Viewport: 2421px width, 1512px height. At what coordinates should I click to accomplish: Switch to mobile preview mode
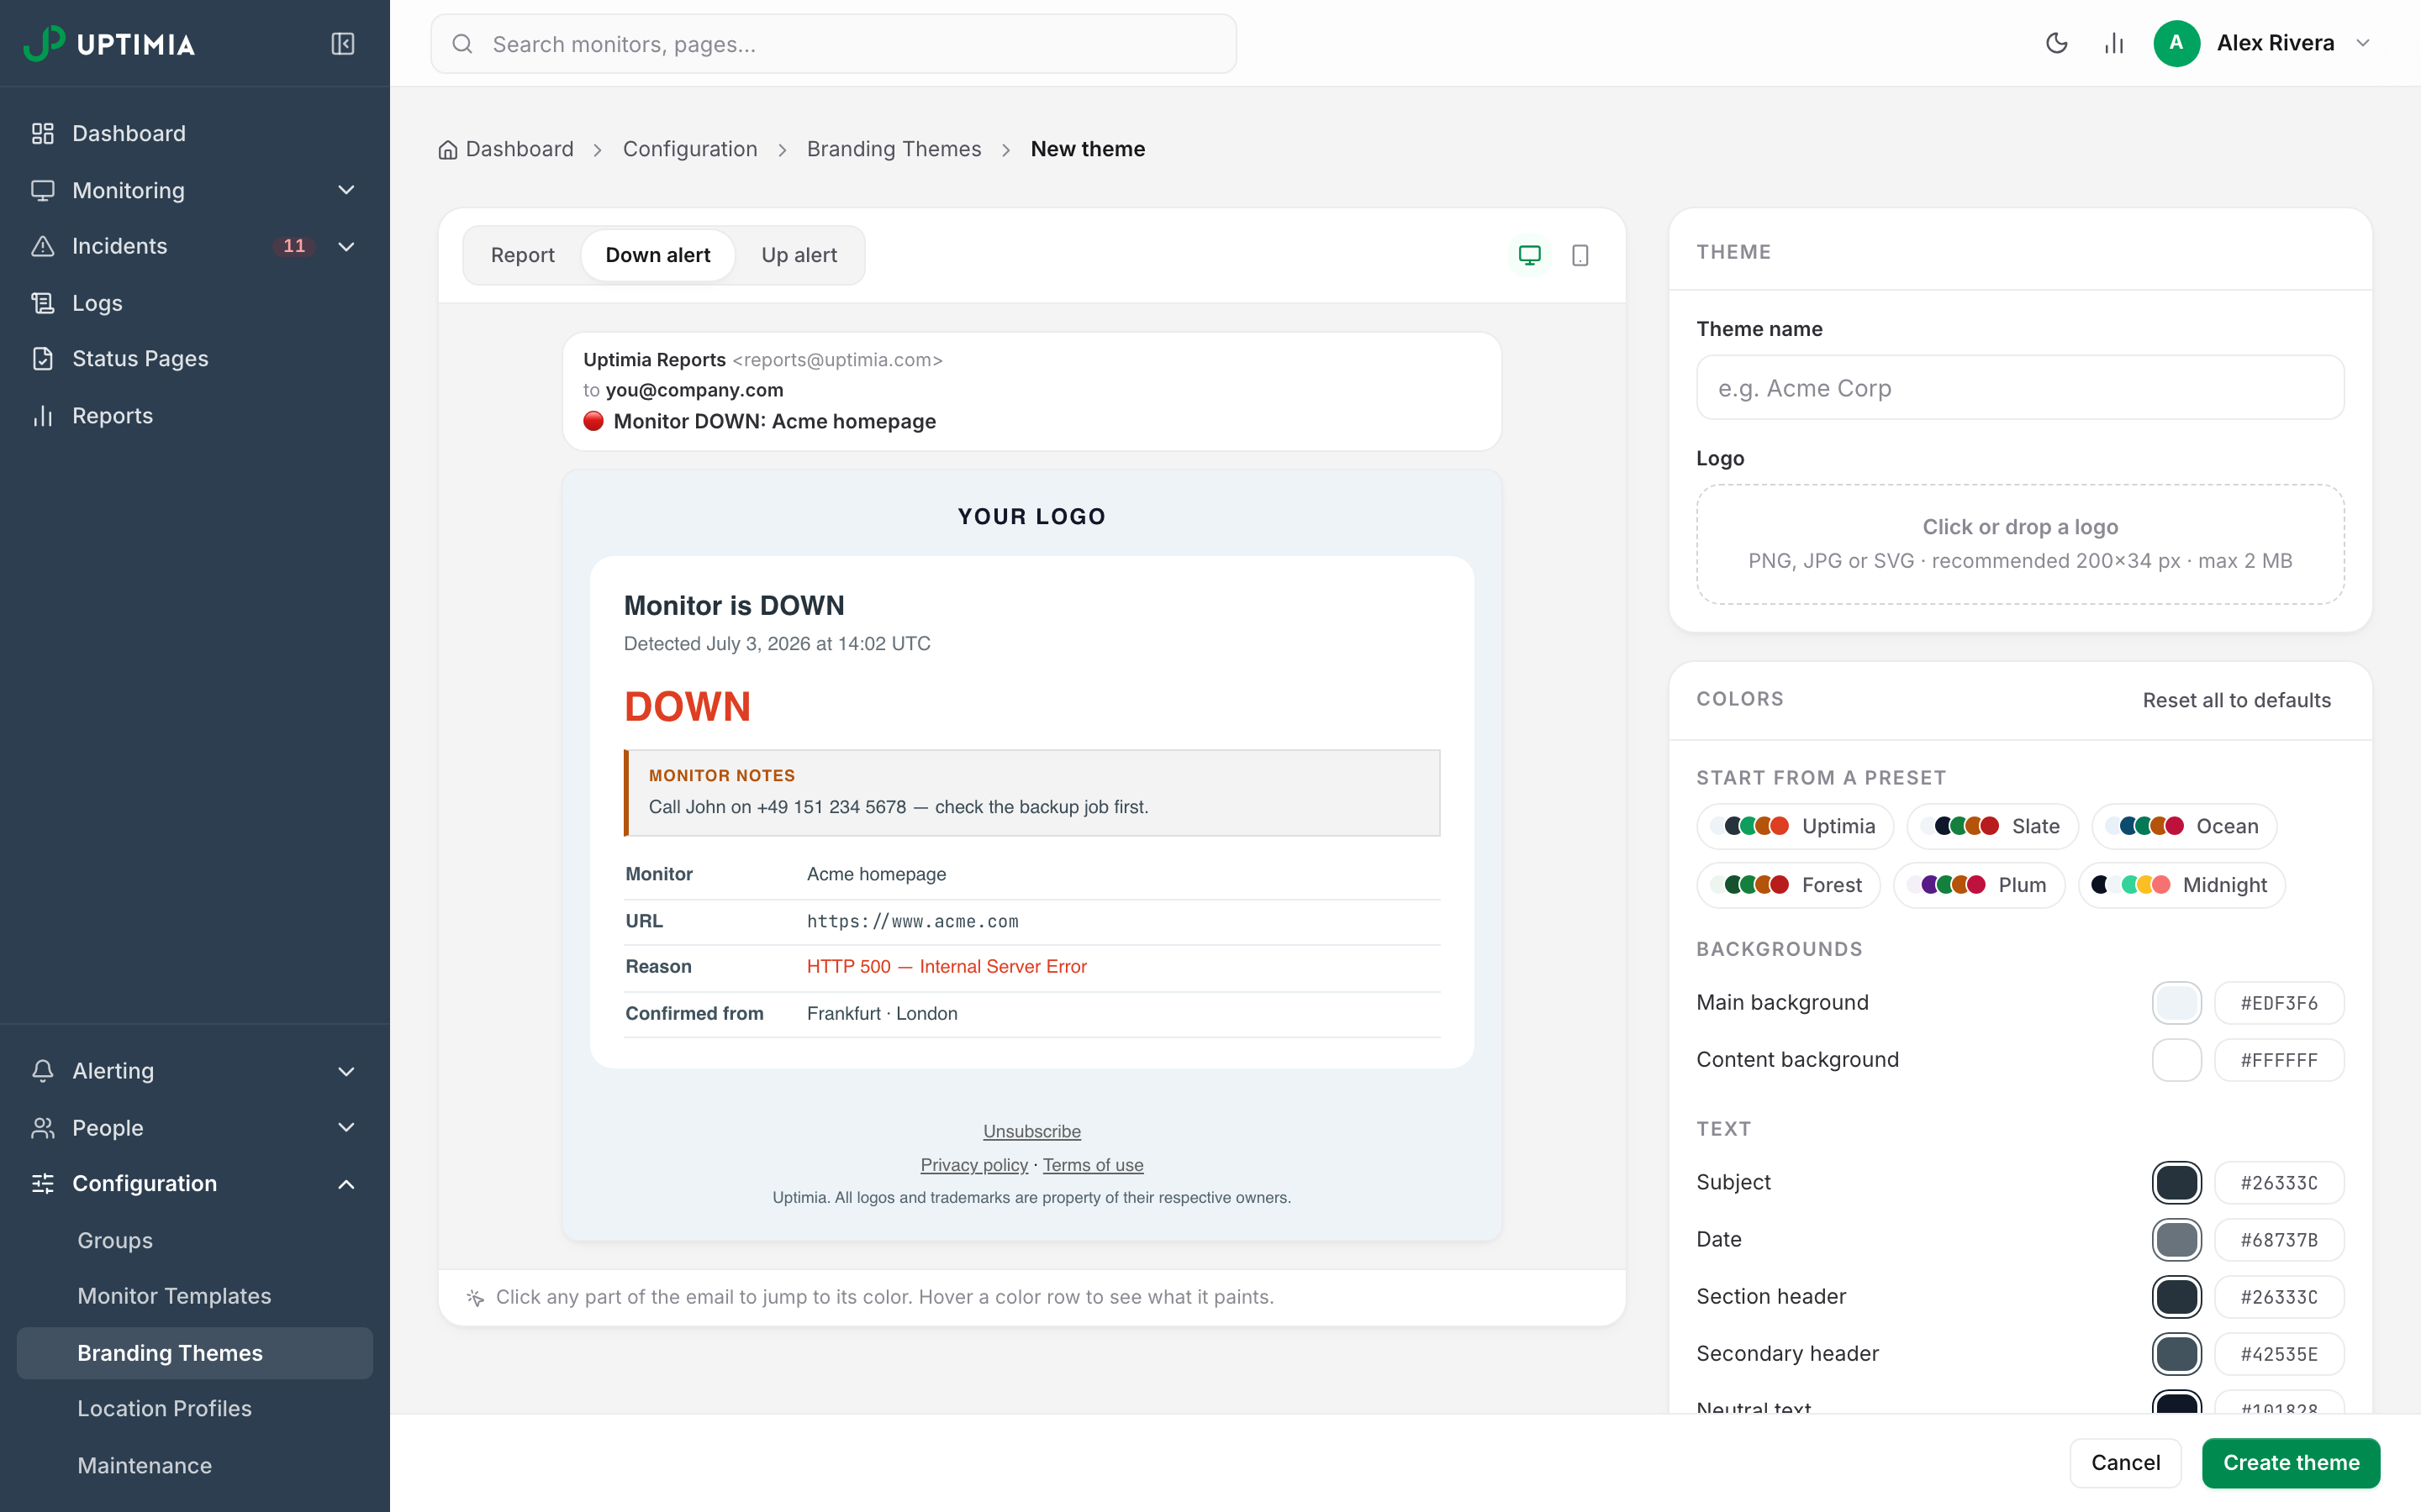click(1580, 255)
